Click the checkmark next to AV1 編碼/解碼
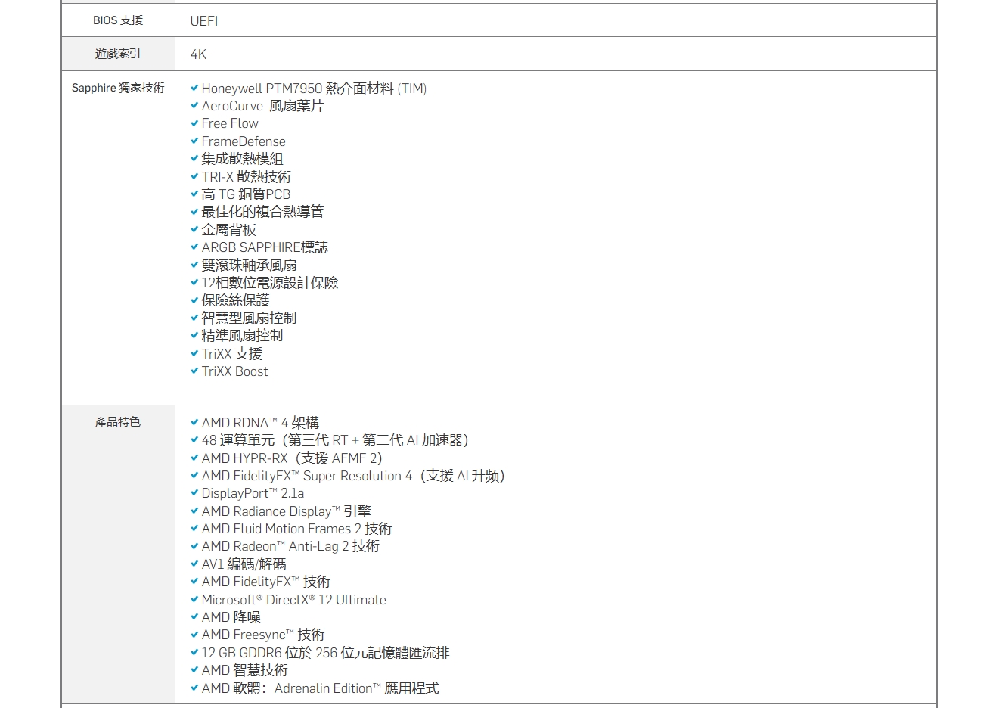 [194, 564]
